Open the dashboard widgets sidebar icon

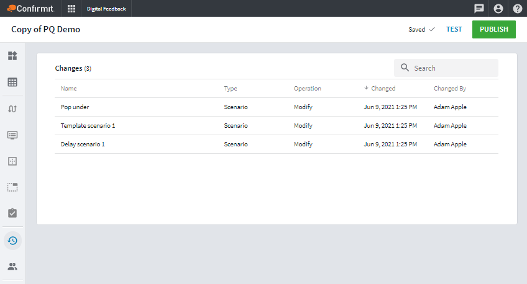tap(12, 56)
